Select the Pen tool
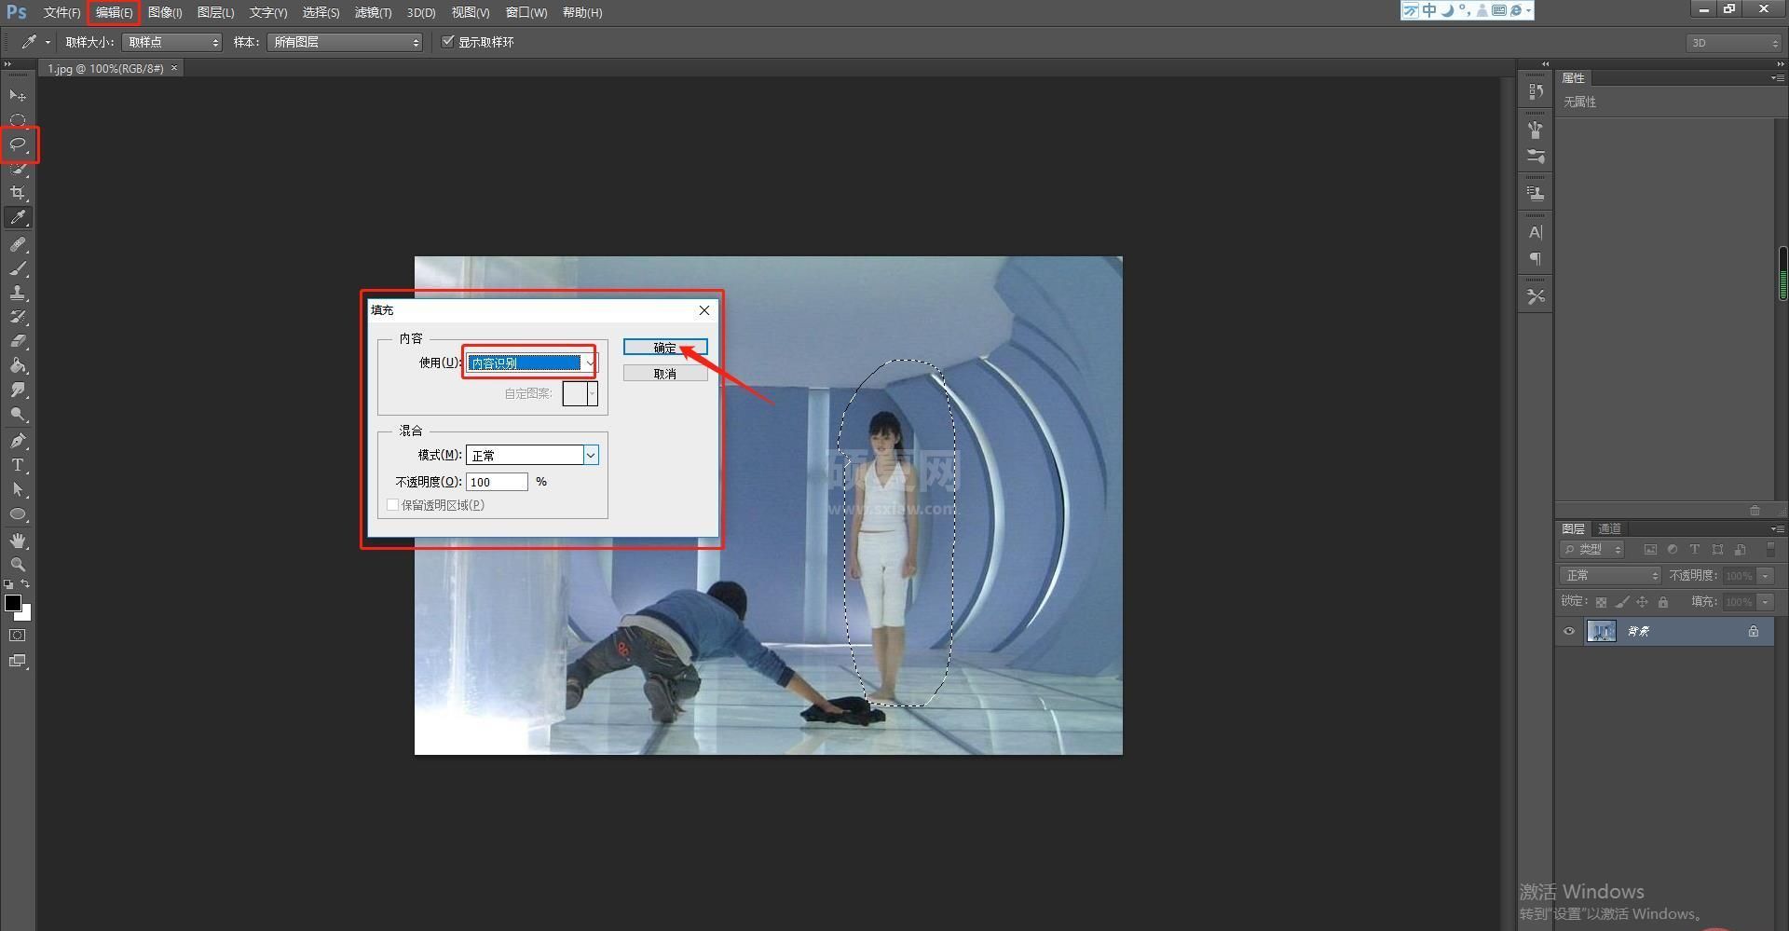Screen dimensions: 1789x931 (x=18, y=441)
